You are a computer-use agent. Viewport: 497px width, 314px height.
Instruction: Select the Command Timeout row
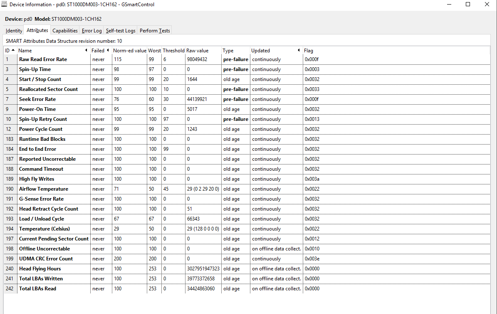pos(247,169)
